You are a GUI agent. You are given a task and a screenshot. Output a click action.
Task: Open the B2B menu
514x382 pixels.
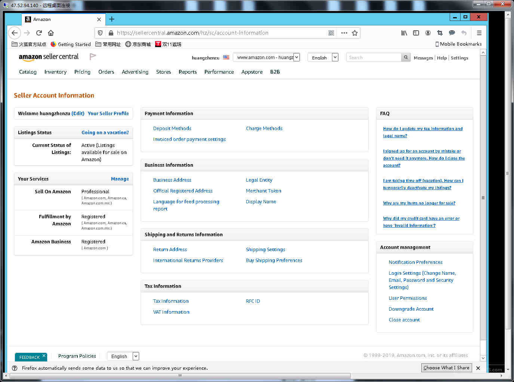click(x=275, y=72)
